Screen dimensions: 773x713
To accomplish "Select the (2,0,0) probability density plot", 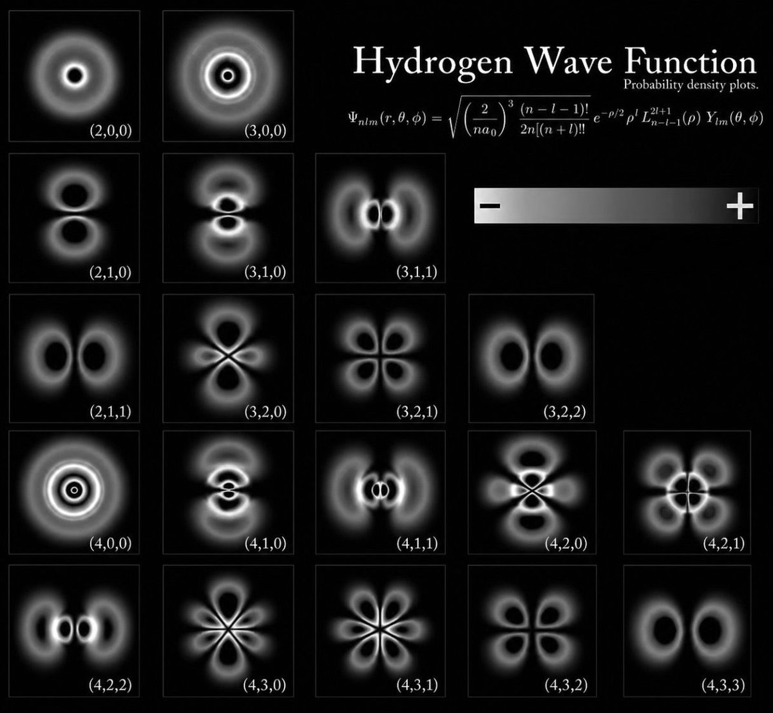I will coord(74,76).
